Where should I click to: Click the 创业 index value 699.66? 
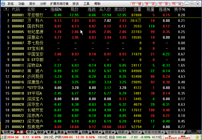click(121, 137)
